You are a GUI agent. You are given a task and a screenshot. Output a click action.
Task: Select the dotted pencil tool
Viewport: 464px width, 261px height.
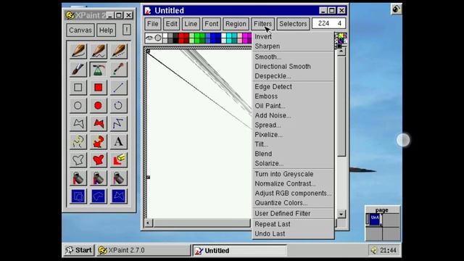coord(118,51)
